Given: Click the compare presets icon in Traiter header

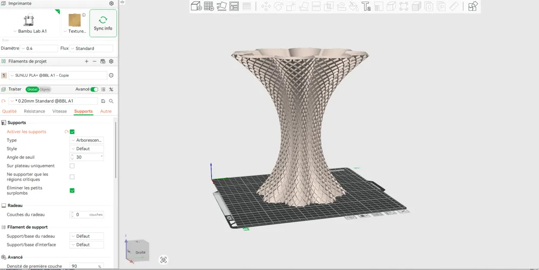Looking at the screenshot, I should pyautogui.click(x=111, y=89).
